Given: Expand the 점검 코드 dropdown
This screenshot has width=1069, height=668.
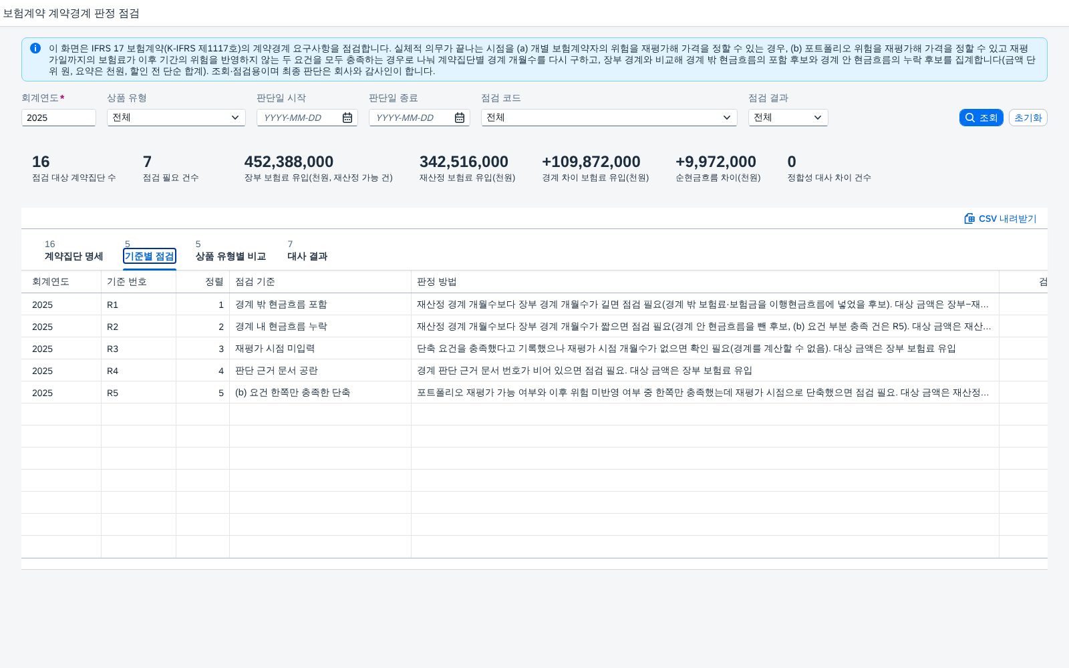Looking at the screenshot, I should click(x=727, y=118).
